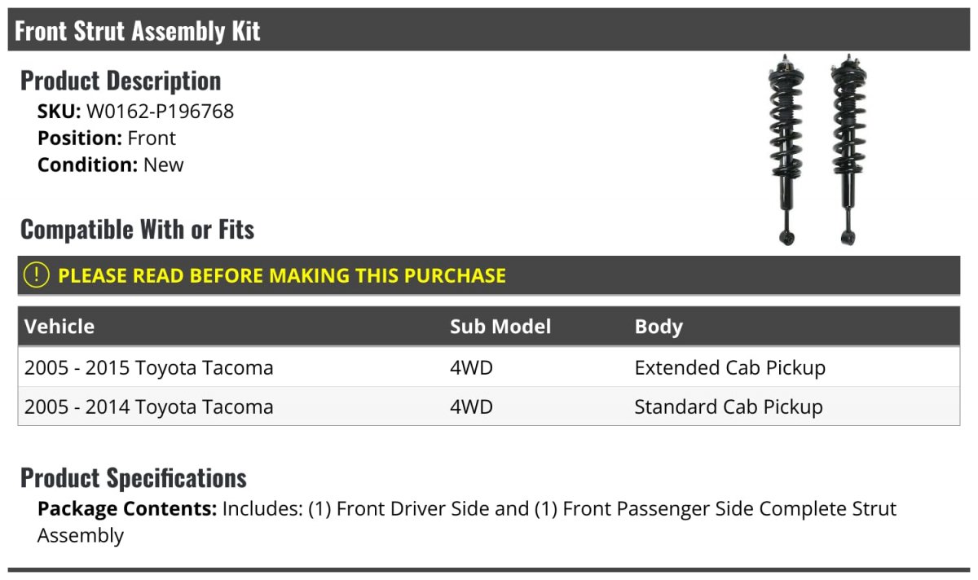Click the yellow exclamation warning icon
978x580 pixels.
tap(37, 275)
